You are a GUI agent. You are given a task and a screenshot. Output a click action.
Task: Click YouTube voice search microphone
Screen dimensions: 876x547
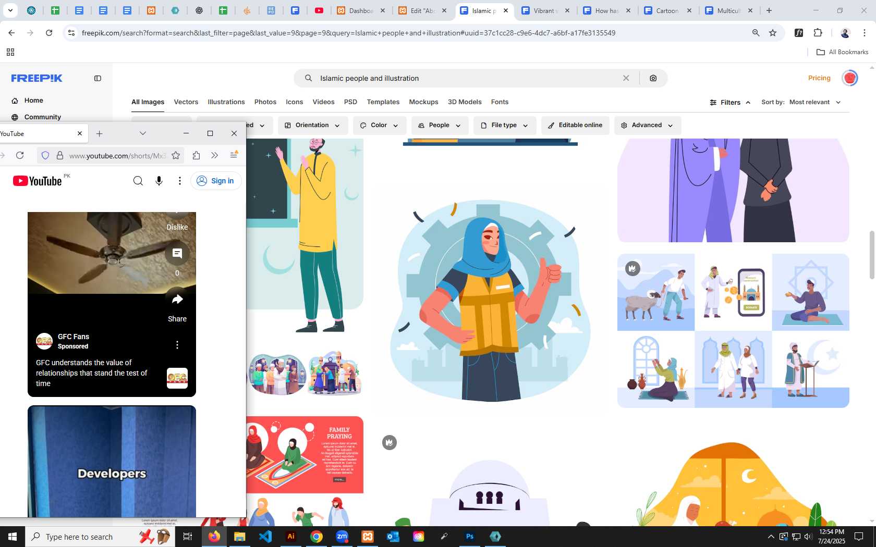click(x=159, y=181)
